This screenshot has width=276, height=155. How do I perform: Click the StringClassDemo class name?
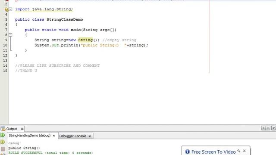tap(65, 19)
